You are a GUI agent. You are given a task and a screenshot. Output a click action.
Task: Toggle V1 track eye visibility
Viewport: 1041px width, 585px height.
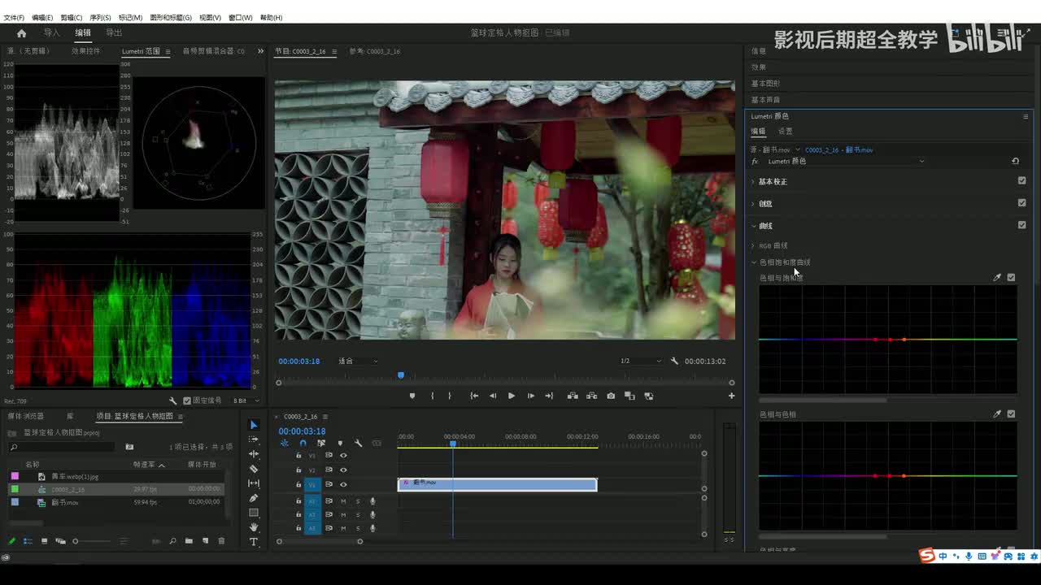343,484
